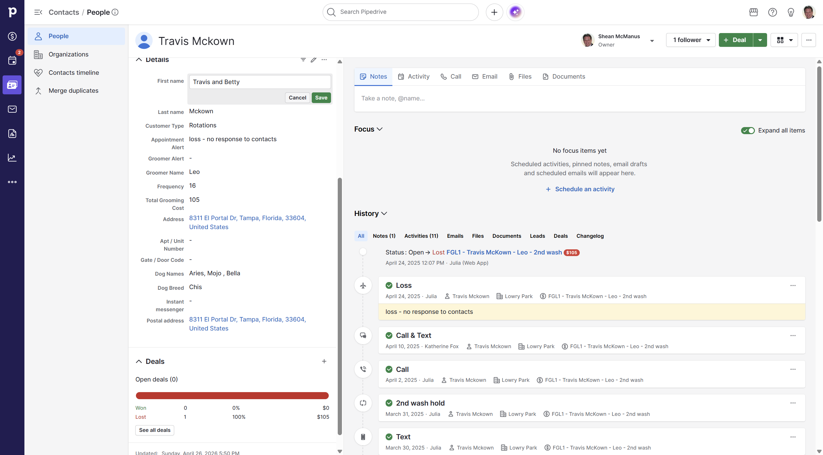Click the red lost deals progress bar

click(232, 395)
